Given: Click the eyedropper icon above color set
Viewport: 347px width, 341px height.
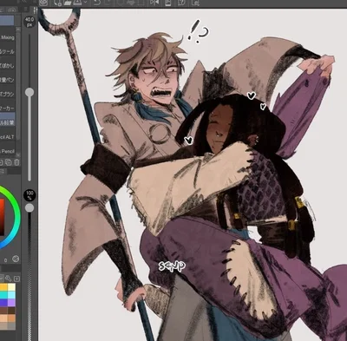Looking at the screenshot, I should click(8, 279).
